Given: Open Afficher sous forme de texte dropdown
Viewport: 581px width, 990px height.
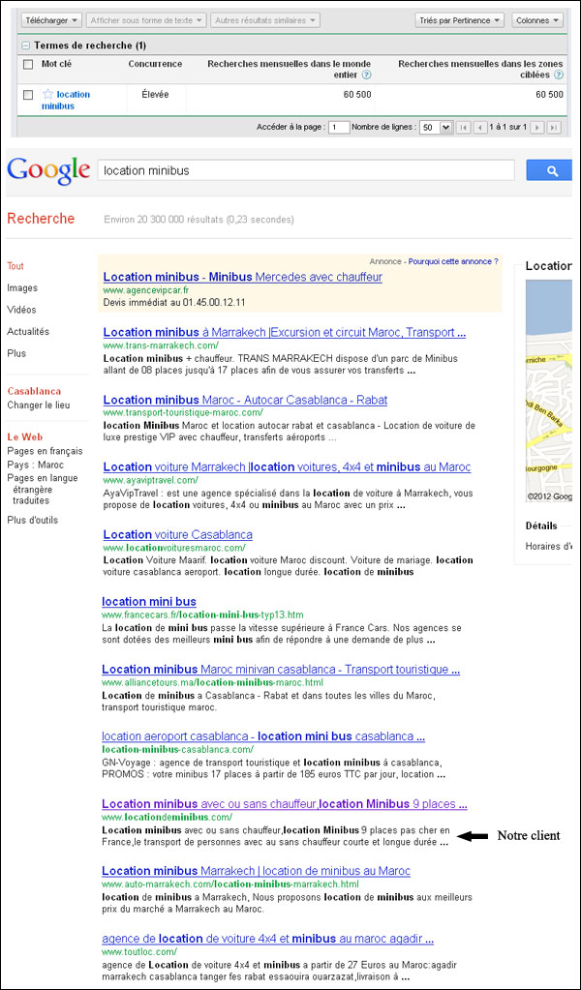Looking at the screenshot, I should pyautogui.click(x=146, y=20).
